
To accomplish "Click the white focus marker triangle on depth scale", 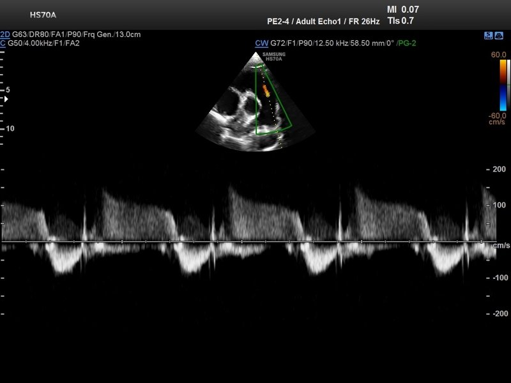I will click(6, 99).
